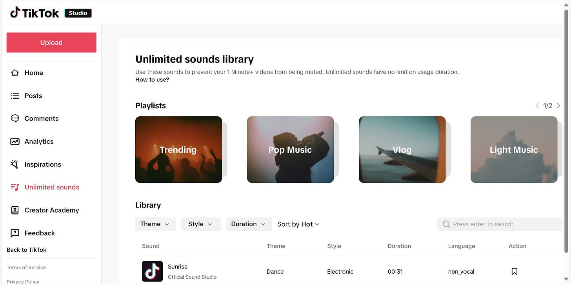571x285 pixels.
Task: Click the 1/2 page indicator
Action: [x=548, y=106]
